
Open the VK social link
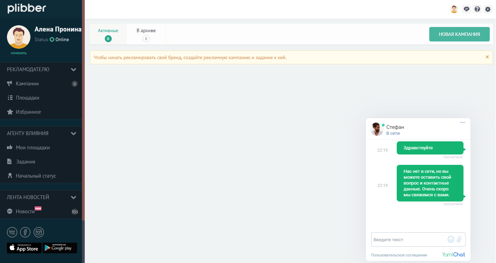pyautogui.click(x=12, y=232)
